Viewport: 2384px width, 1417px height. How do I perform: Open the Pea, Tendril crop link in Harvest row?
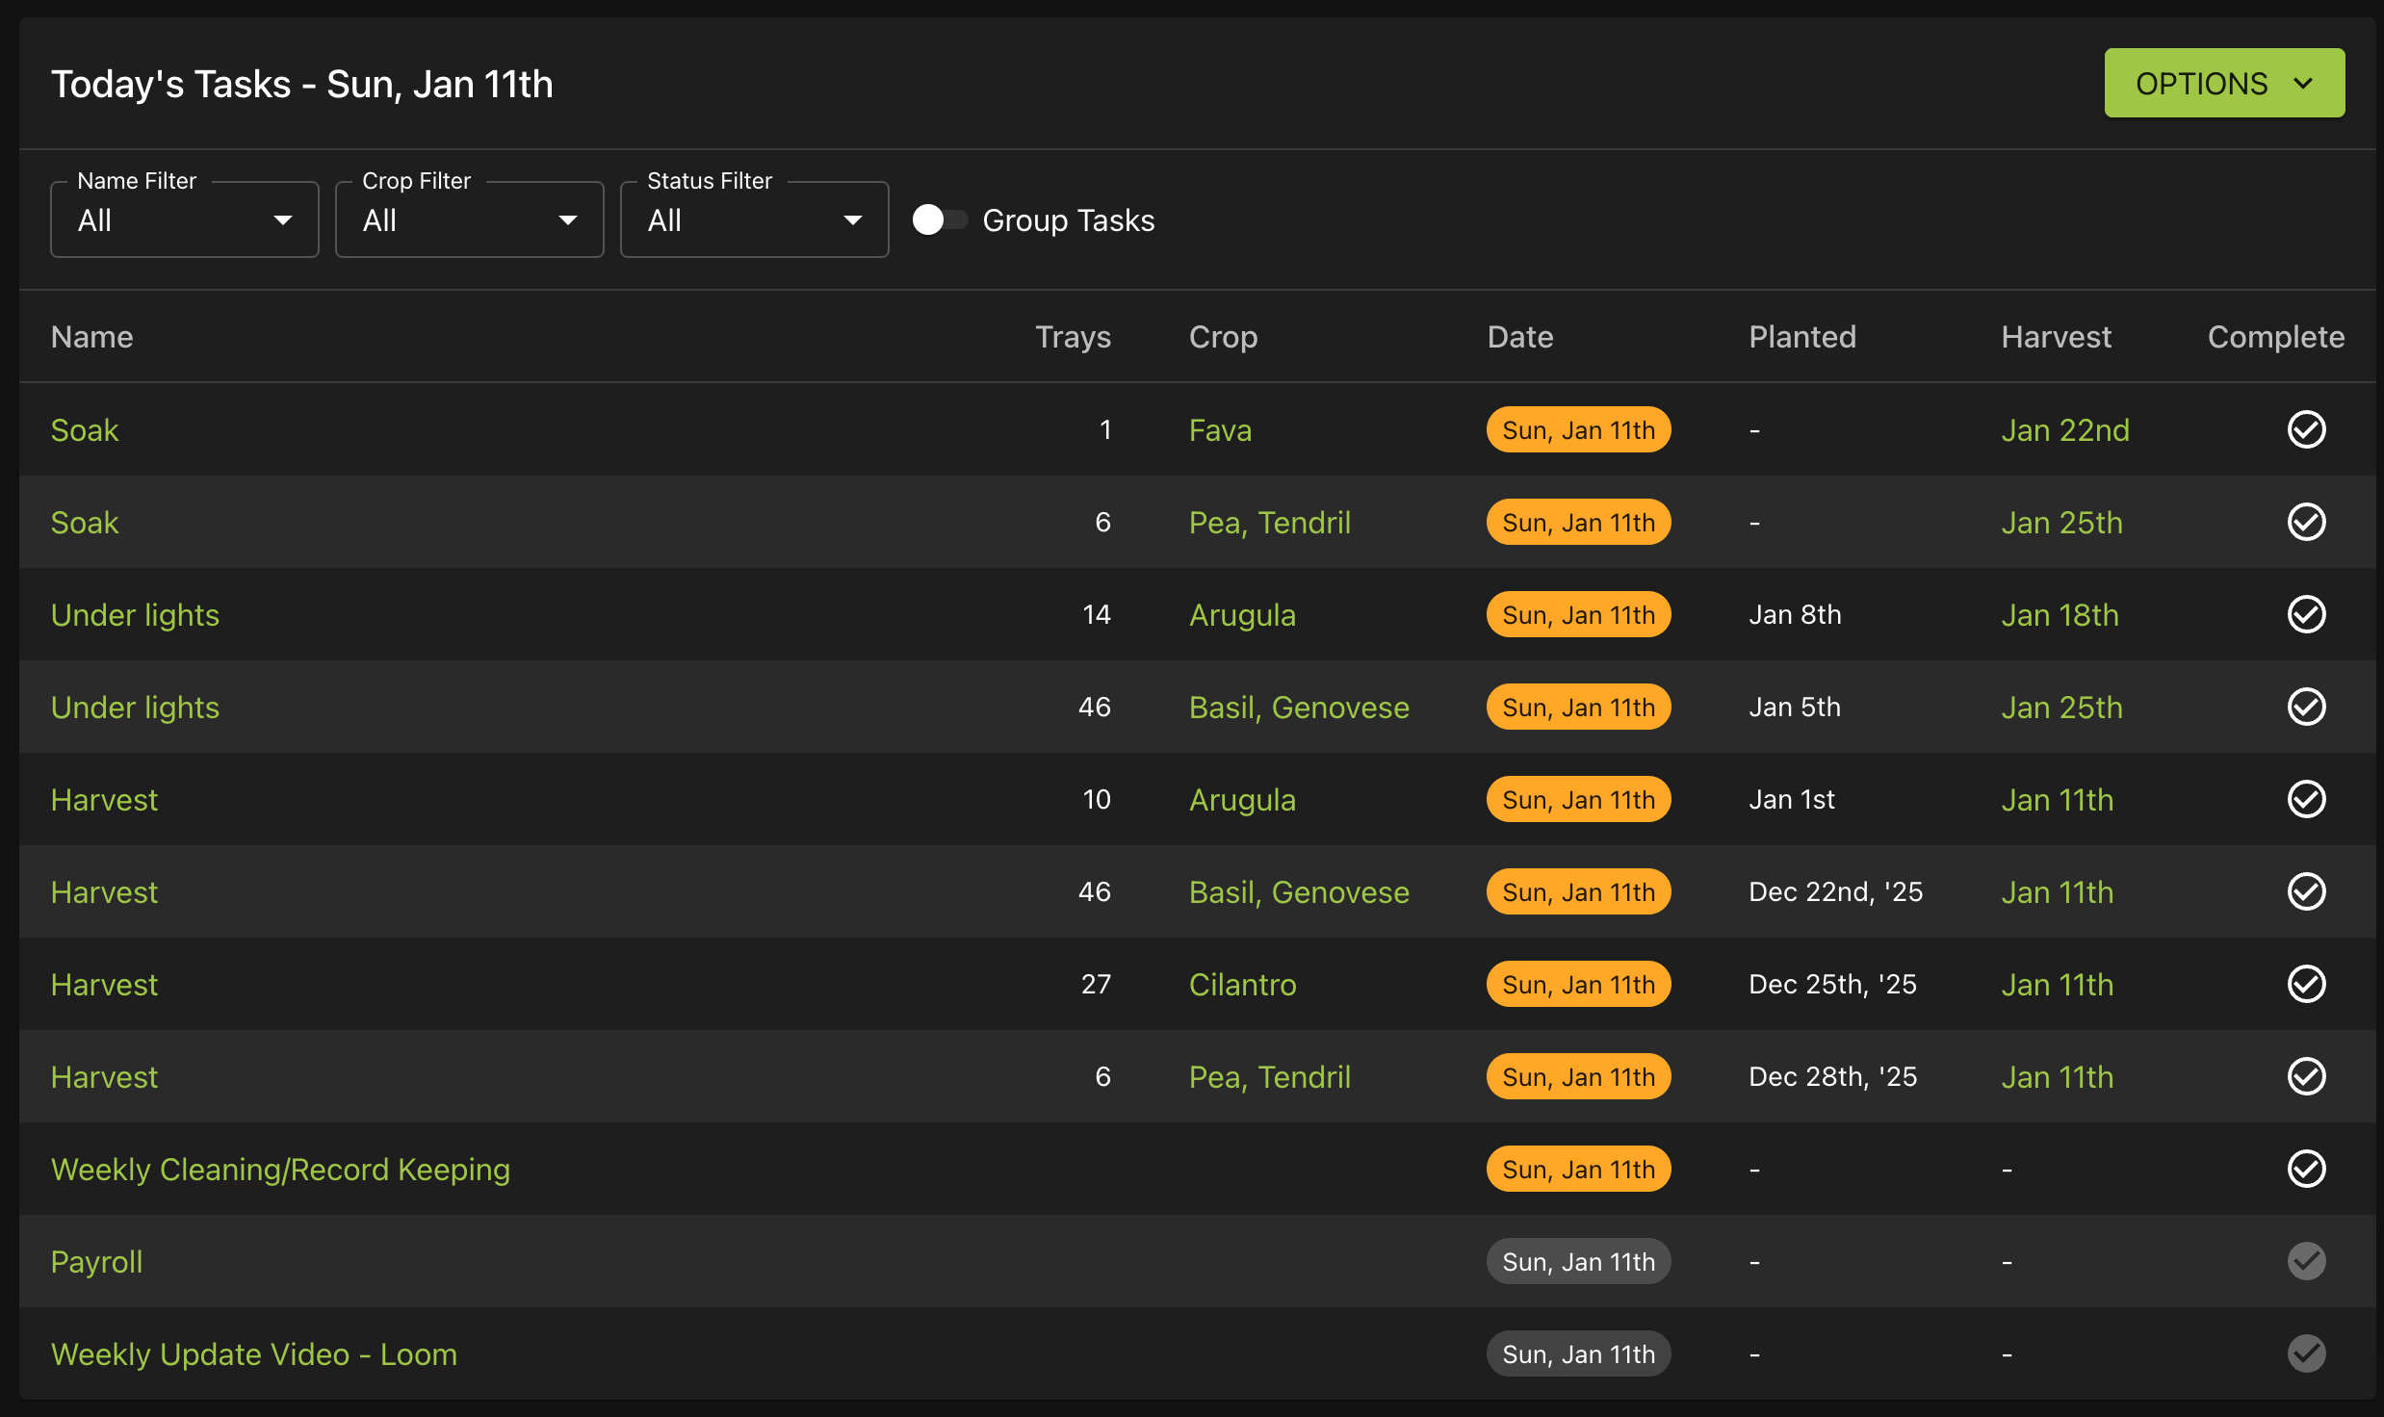pyautogui.click(x=1269, y=1077)
